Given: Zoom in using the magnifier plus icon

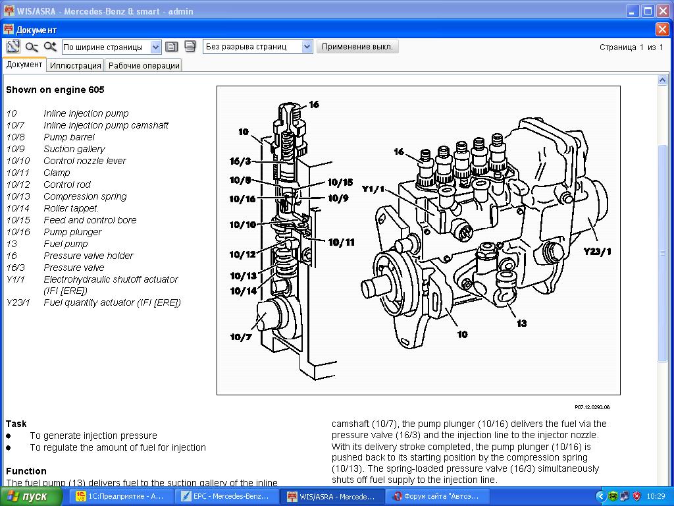Looking at the screenshot, I should (x=50, y=47).
